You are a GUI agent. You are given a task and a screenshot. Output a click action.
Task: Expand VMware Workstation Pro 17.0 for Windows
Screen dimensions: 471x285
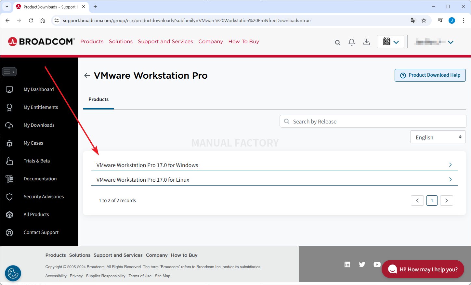[x=274, y=165]
